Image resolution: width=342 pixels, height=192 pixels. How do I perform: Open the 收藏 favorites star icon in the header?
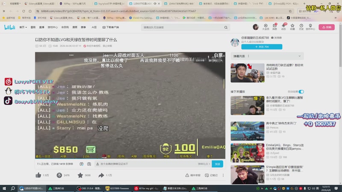pyautogui.click(x=292, y=27)
